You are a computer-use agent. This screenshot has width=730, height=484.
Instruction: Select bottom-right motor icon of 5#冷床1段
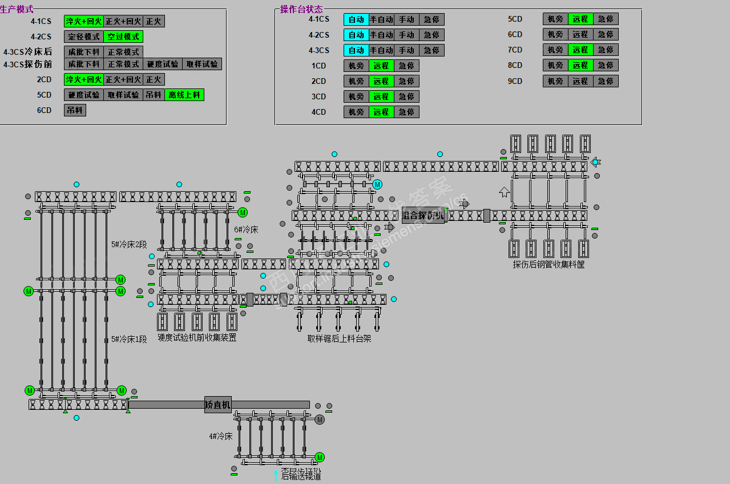122,390
